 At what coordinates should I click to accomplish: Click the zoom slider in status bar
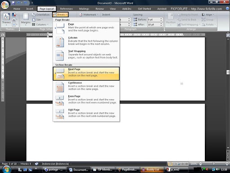point(214,164)
